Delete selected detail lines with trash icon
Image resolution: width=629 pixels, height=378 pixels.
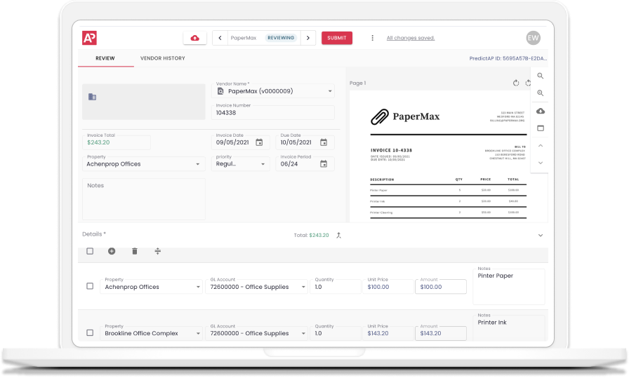click(x=134, y=251)
